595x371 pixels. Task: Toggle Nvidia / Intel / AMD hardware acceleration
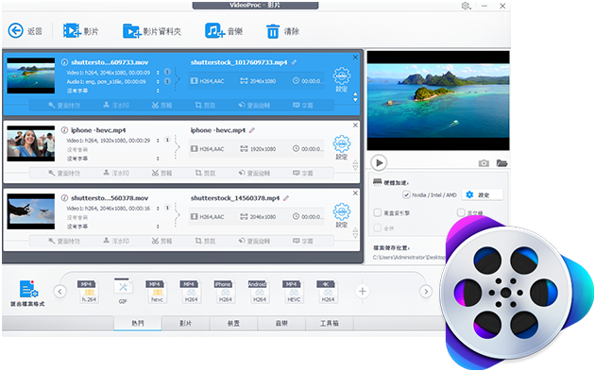pos(406,194)
